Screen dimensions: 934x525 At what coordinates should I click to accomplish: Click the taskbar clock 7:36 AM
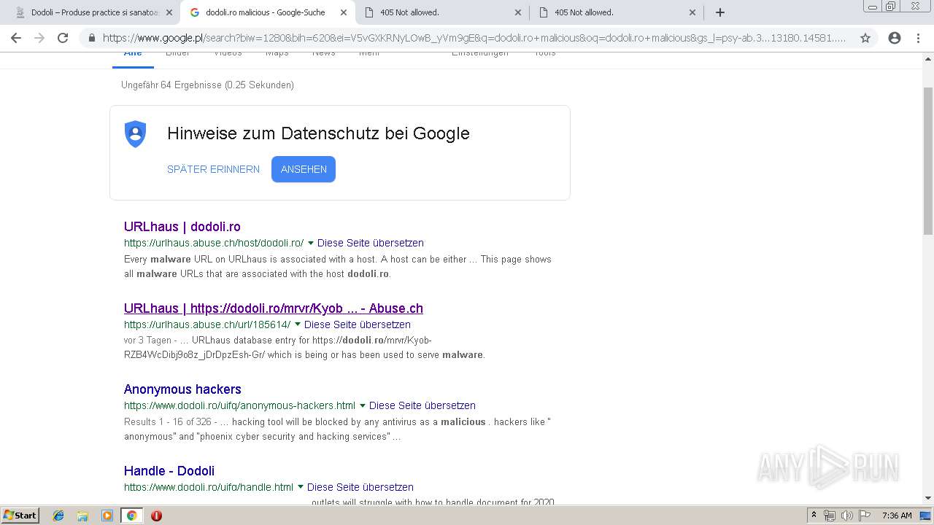[897, 516]
